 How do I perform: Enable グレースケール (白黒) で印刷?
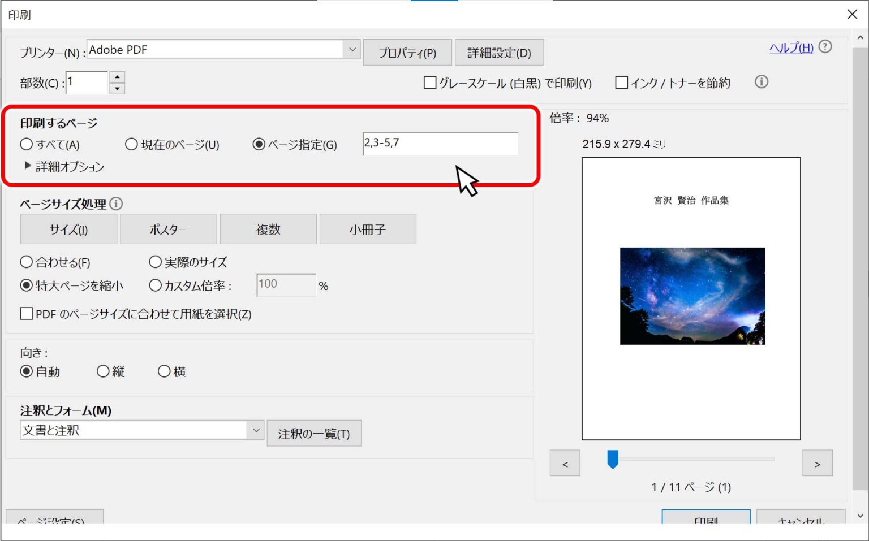pyautogui.click(x=430, y=83)
